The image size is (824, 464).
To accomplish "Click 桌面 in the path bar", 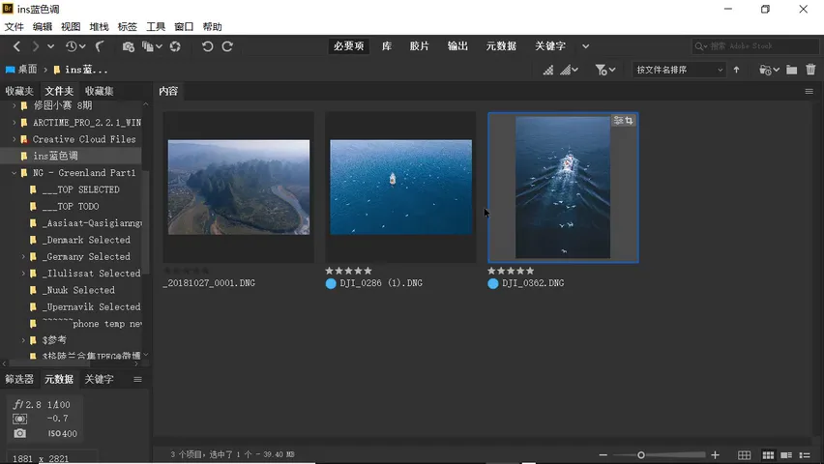I will point(21,70).
